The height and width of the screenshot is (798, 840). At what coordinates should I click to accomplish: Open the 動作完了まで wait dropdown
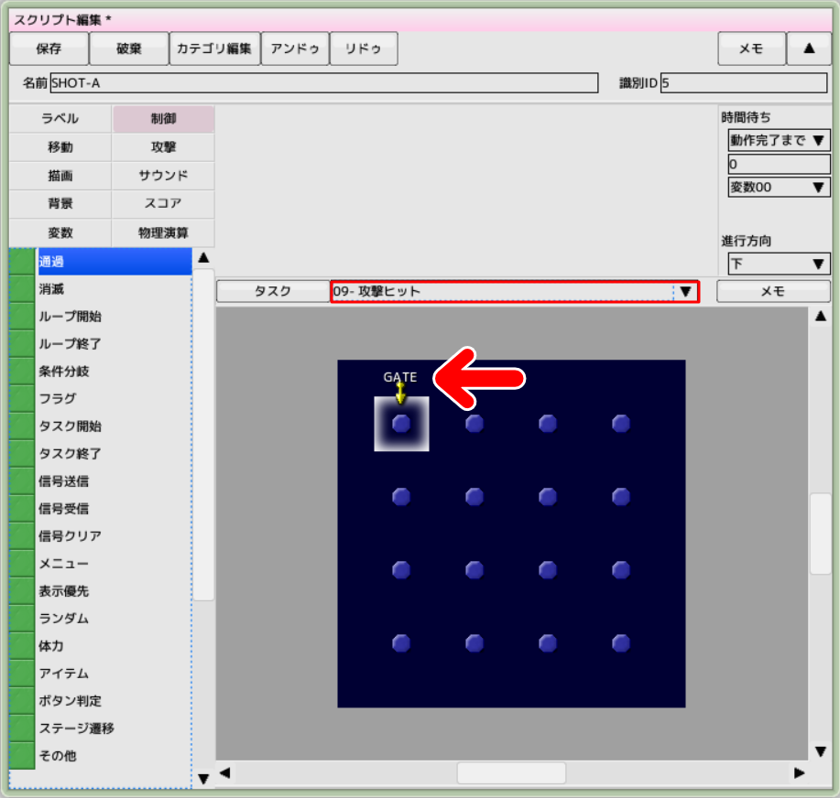779,140
